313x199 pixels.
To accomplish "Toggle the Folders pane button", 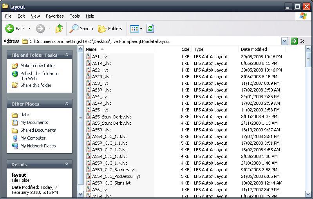I will coord(110,29).
